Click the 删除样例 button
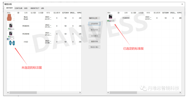Viewport: 187px width, 97px height. coord(94,41)
